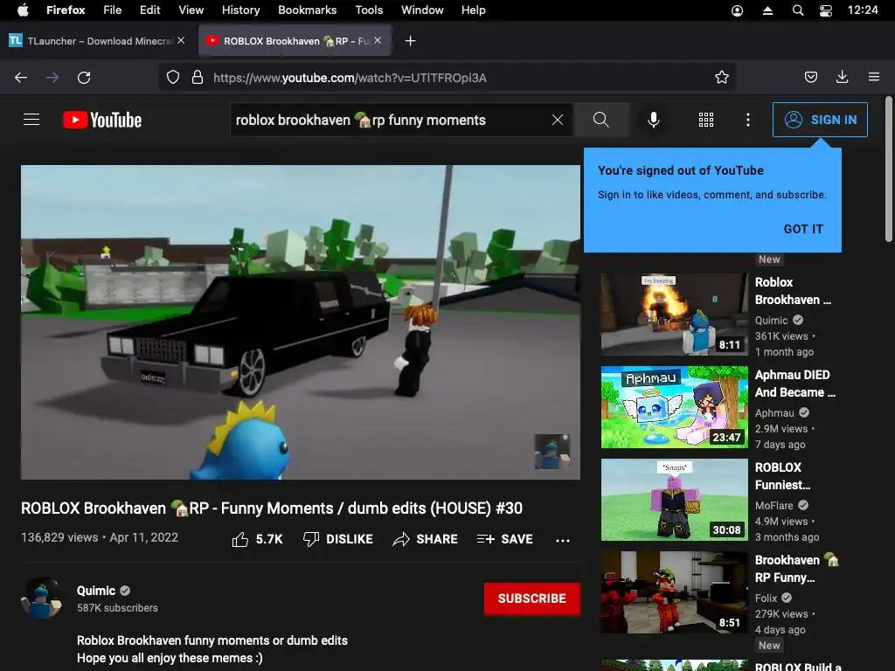Viewport: 895px width, 671px height.
Task: Open YouTube apps grid
Action: click(x=706, y=120)
